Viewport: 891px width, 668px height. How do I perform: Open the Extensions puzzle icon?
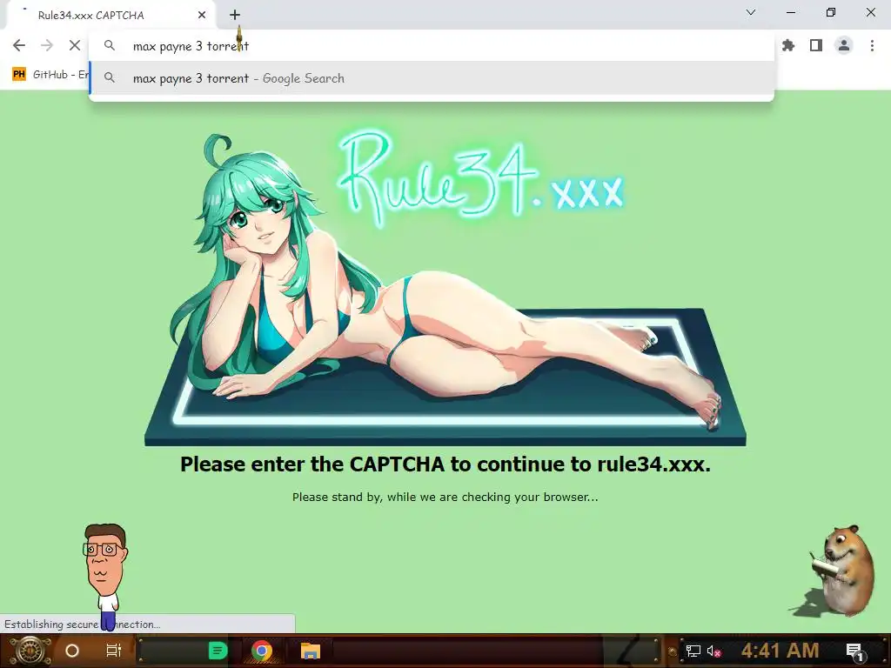pyautogui.click(x=788, y=45)
